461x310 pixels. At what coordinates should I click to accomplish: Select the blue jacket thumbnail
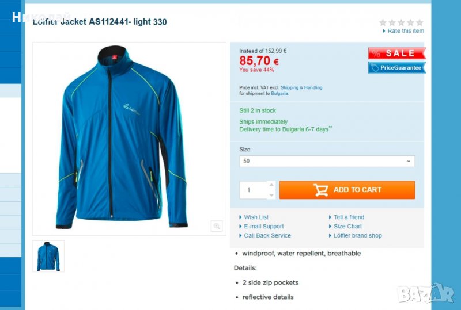pyautogui.click(x=48, y=257)
